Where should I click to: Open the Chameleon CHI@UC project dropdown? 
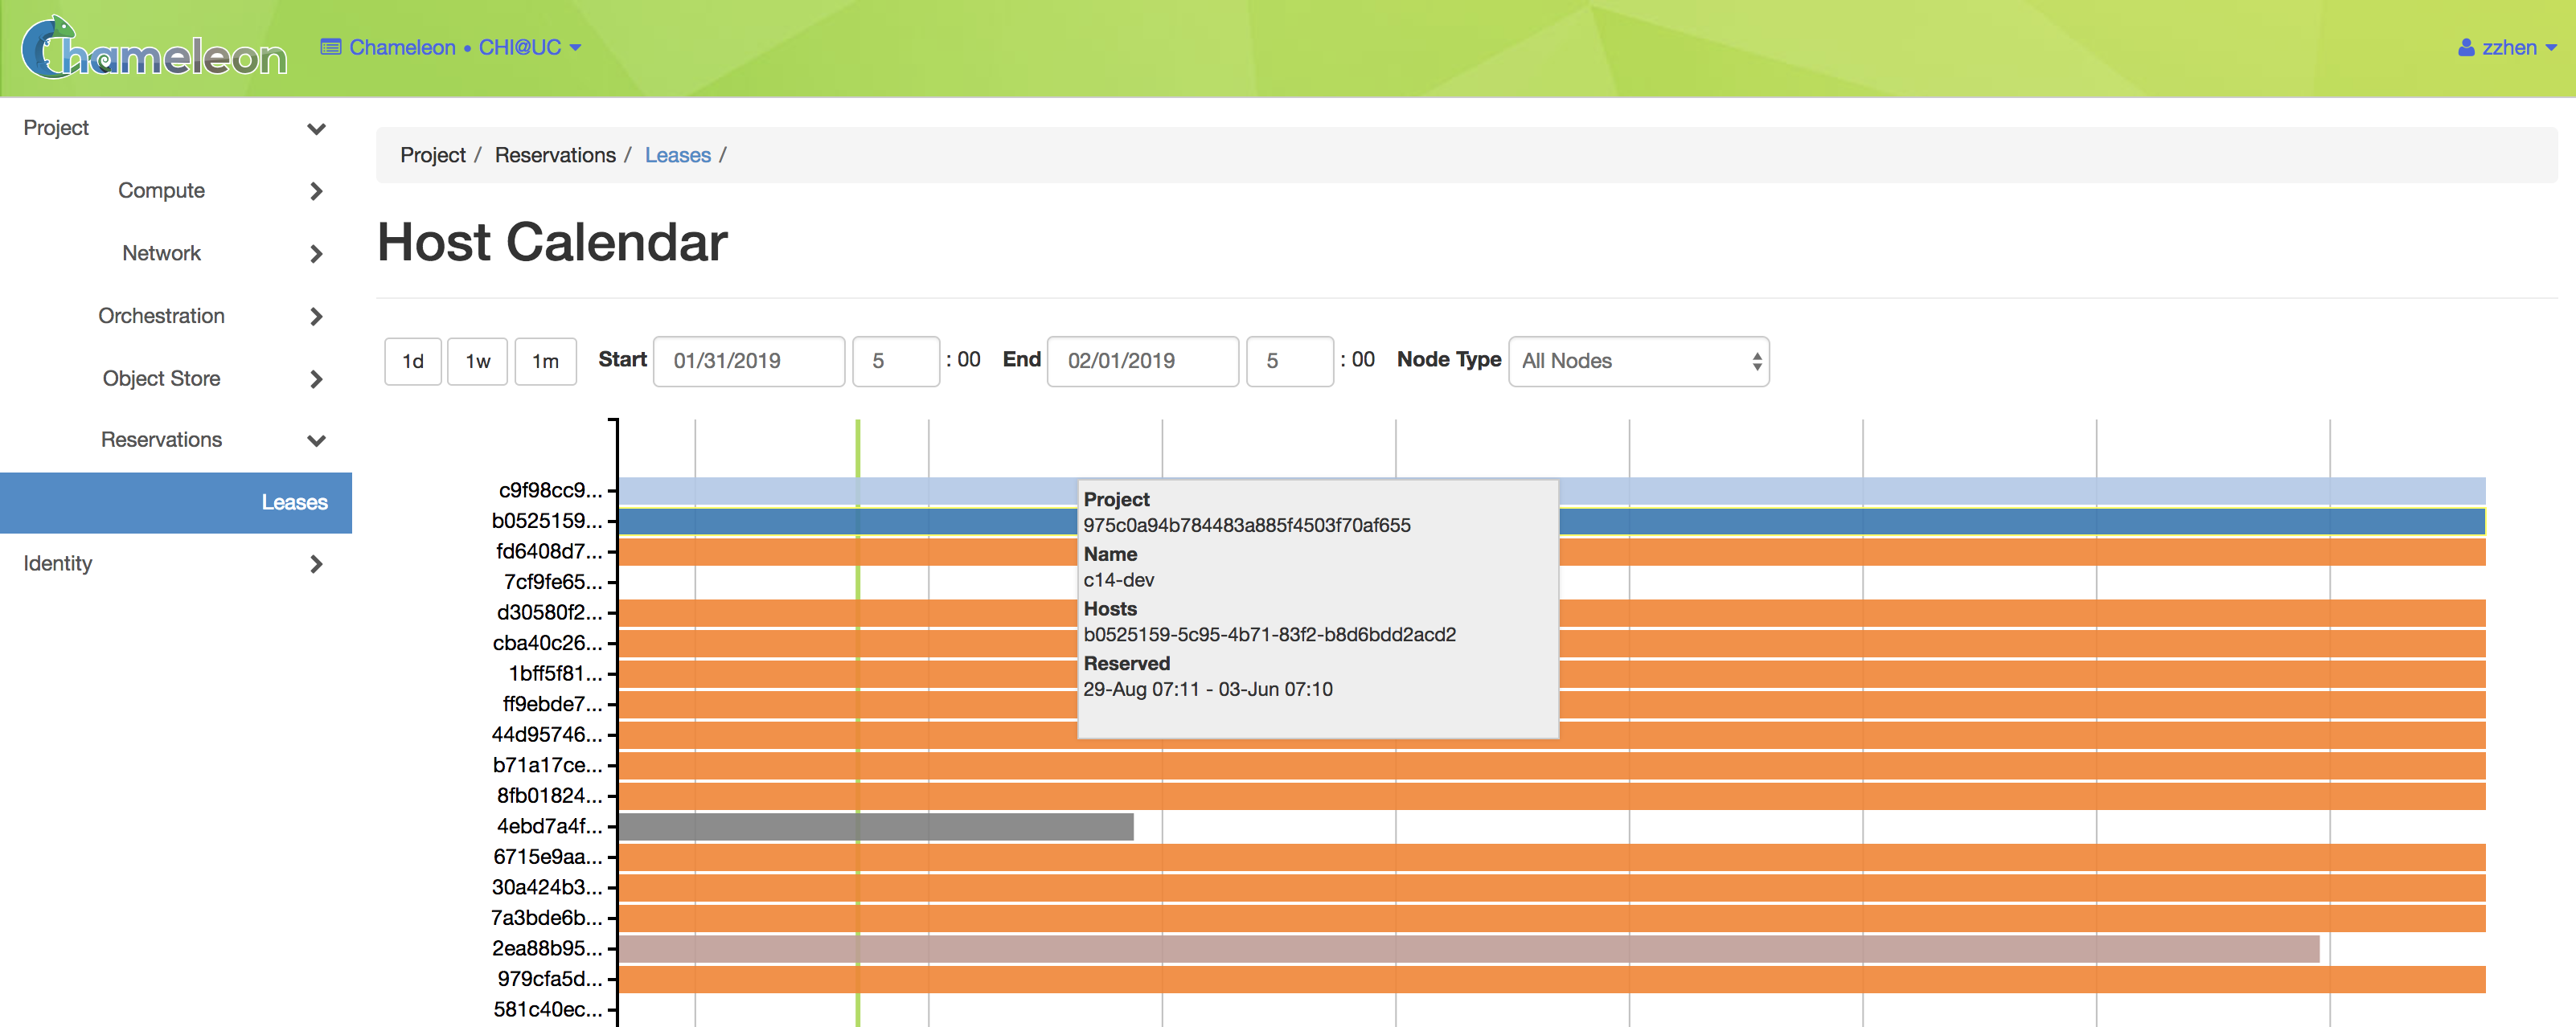click(x=451, y=47)
